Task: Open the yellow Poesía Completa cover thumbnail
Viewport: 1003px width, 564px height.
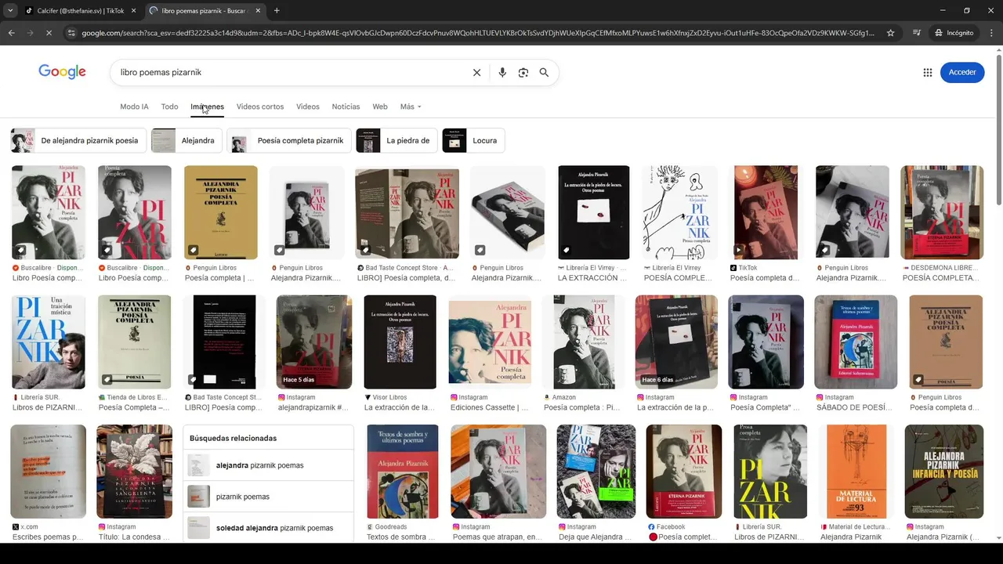Action: [221, 212]
